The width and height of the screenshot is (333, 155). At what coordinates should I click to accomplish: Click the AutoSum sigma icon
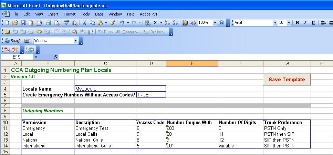coord(155,23)
